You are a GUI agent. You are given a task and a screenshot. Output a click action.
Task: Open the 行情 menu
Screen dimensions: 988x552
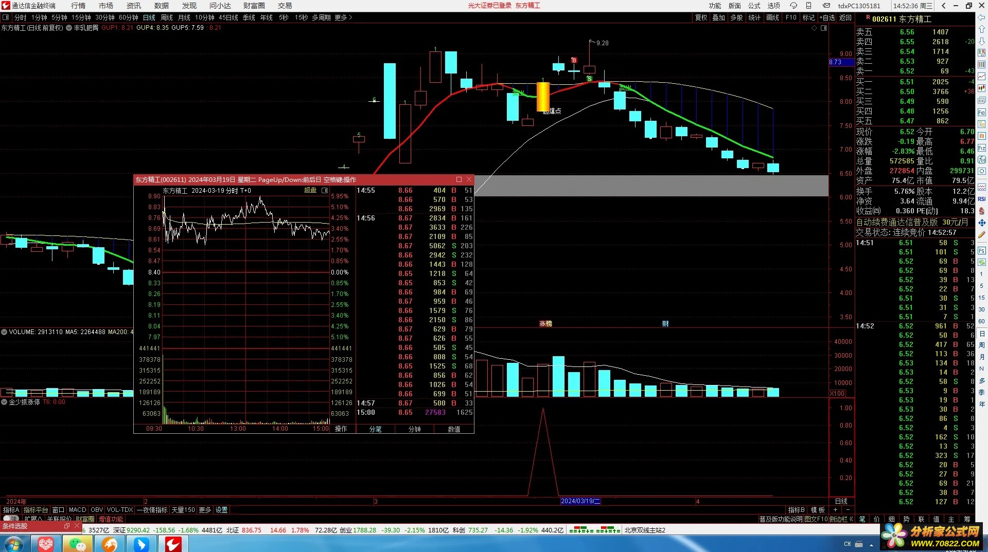pyautogui.click(x=78, y=6)
